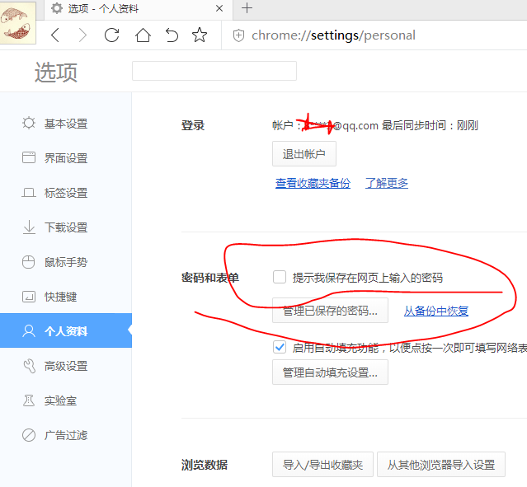
Task: Click the 导入/导出收藏夹 button
Action: pos(322,465)
